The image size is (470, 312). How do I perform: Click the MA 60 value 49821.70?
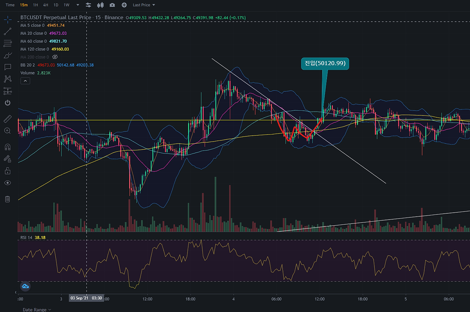(58, 41)
